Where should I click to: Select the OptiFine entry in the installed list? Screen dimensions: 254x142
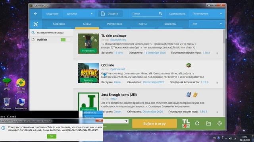(51, 39)
